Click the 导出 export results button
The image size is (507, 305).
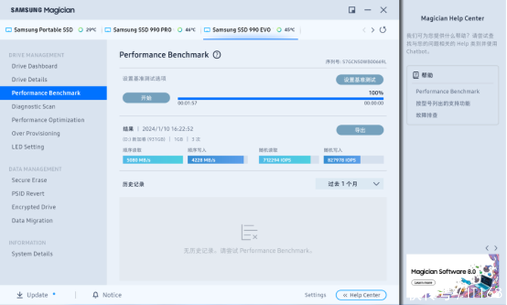pyautogui.click(x=359, y=130)
